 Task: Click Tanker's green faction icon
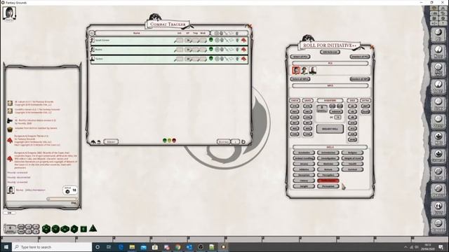click(x=211, y=59)
